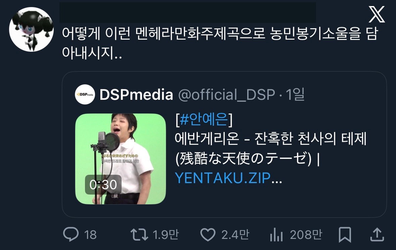Play the green-screen singing video thumbnail
Screen dimensions: 396x250
[121, 159]
